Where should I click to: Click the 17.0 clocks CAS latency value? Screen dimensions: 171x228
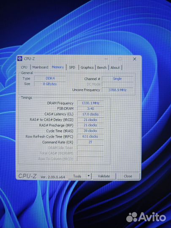point(91,114)
